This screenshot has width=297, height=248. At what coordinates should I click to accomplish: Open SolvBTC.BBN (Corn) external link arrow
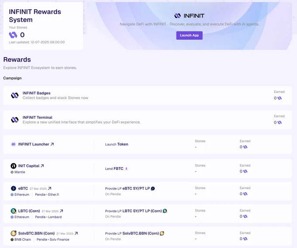[x=76, y=234]
